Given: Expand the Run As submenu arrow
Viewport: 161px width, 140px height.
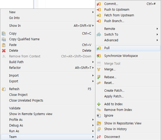Looking at the screenshot, I should tap(93, 131).
